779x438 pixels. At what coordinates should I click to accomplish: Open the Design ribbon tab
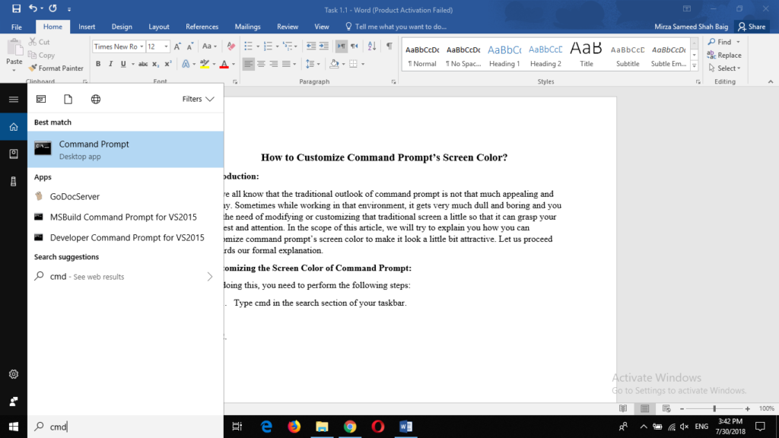pyautogui.click(x=122, y=27)
